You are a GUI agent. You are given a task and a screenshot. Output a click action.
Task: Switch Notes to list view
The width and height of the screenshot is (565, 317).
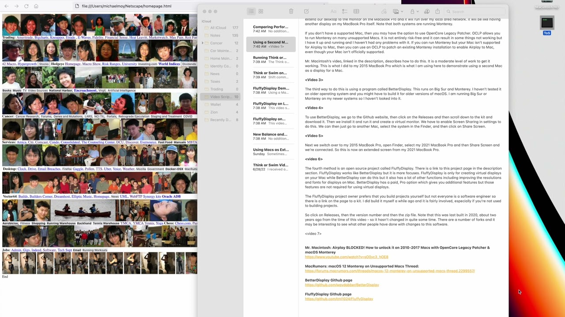coord(251,11)
